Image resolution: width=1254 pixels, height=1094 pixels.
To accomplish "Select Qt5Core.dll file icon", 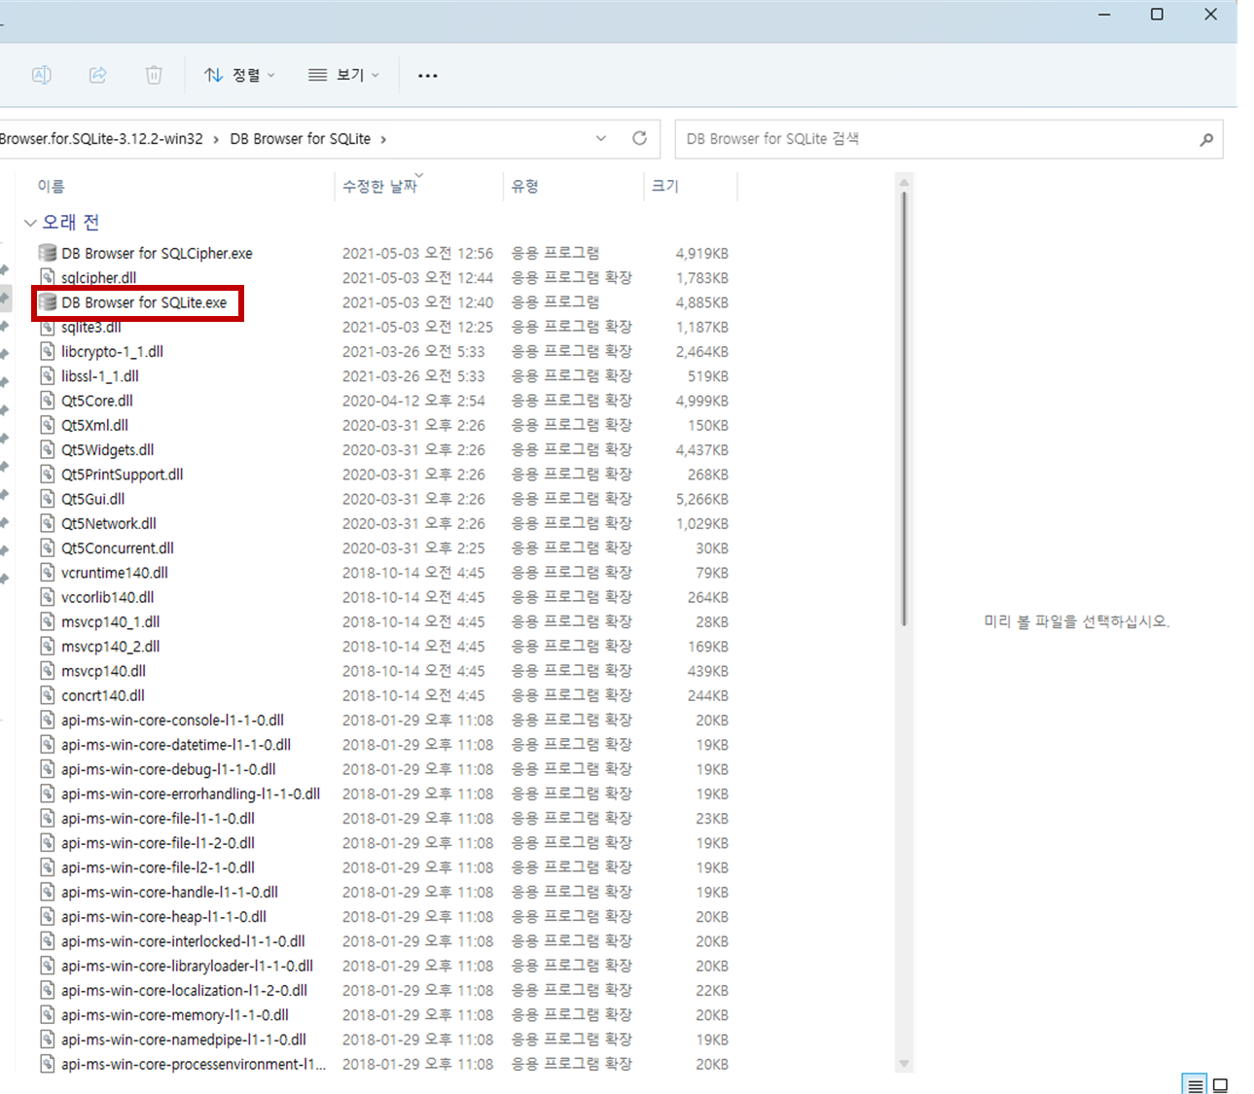I will (47, 401).
